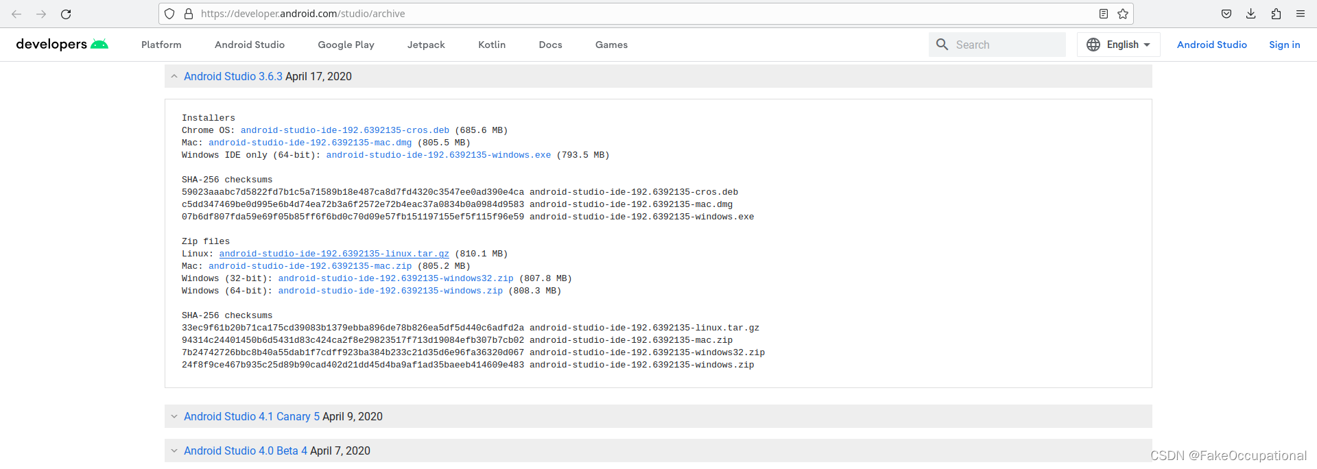Click the checksum starting with 7b24742726bb

353,352
